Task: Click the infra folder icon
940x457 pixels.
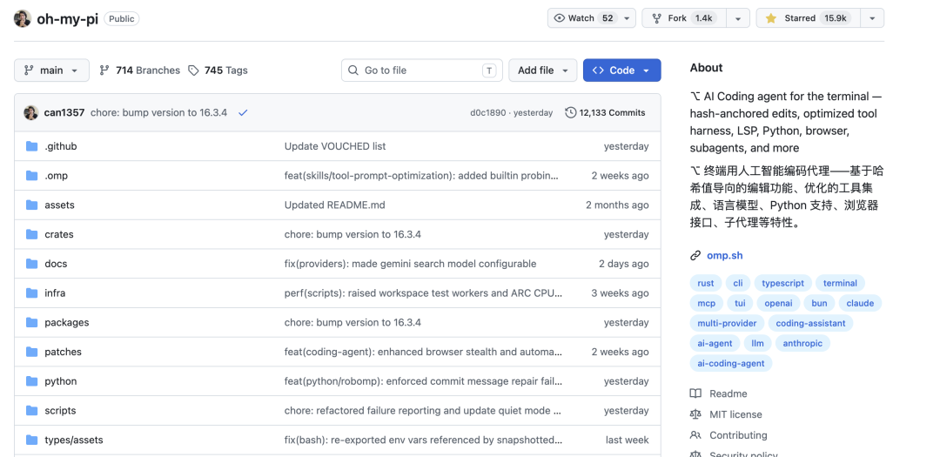Action: [32, 293]
